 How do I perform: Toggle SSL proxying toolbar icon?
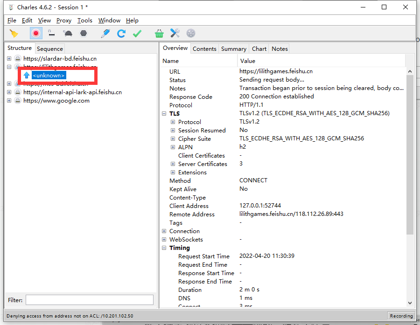pyautogui.click(x=51, y=33)
